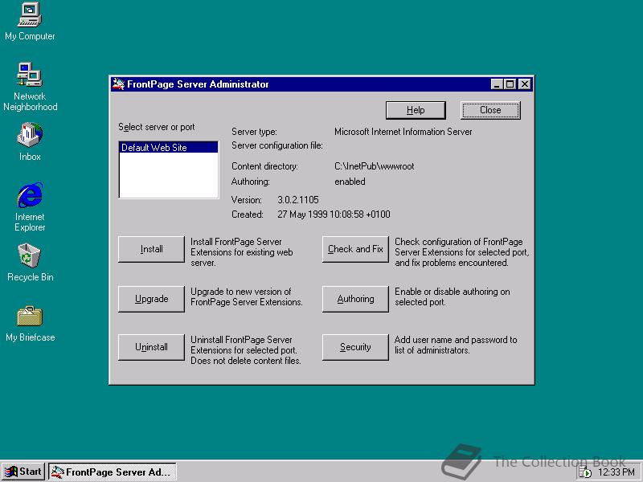
Task: Click the Authoring button
Action: (355, 299)
